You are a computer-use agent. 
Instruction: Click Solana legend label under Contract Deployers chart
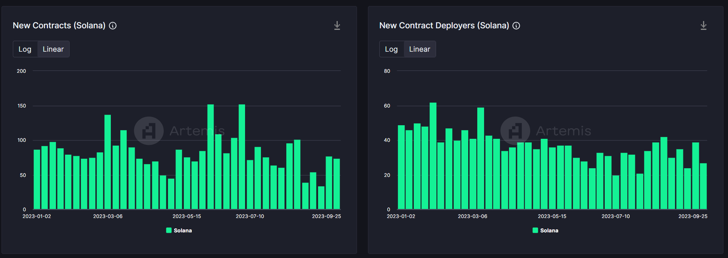[x=549, y=230]
